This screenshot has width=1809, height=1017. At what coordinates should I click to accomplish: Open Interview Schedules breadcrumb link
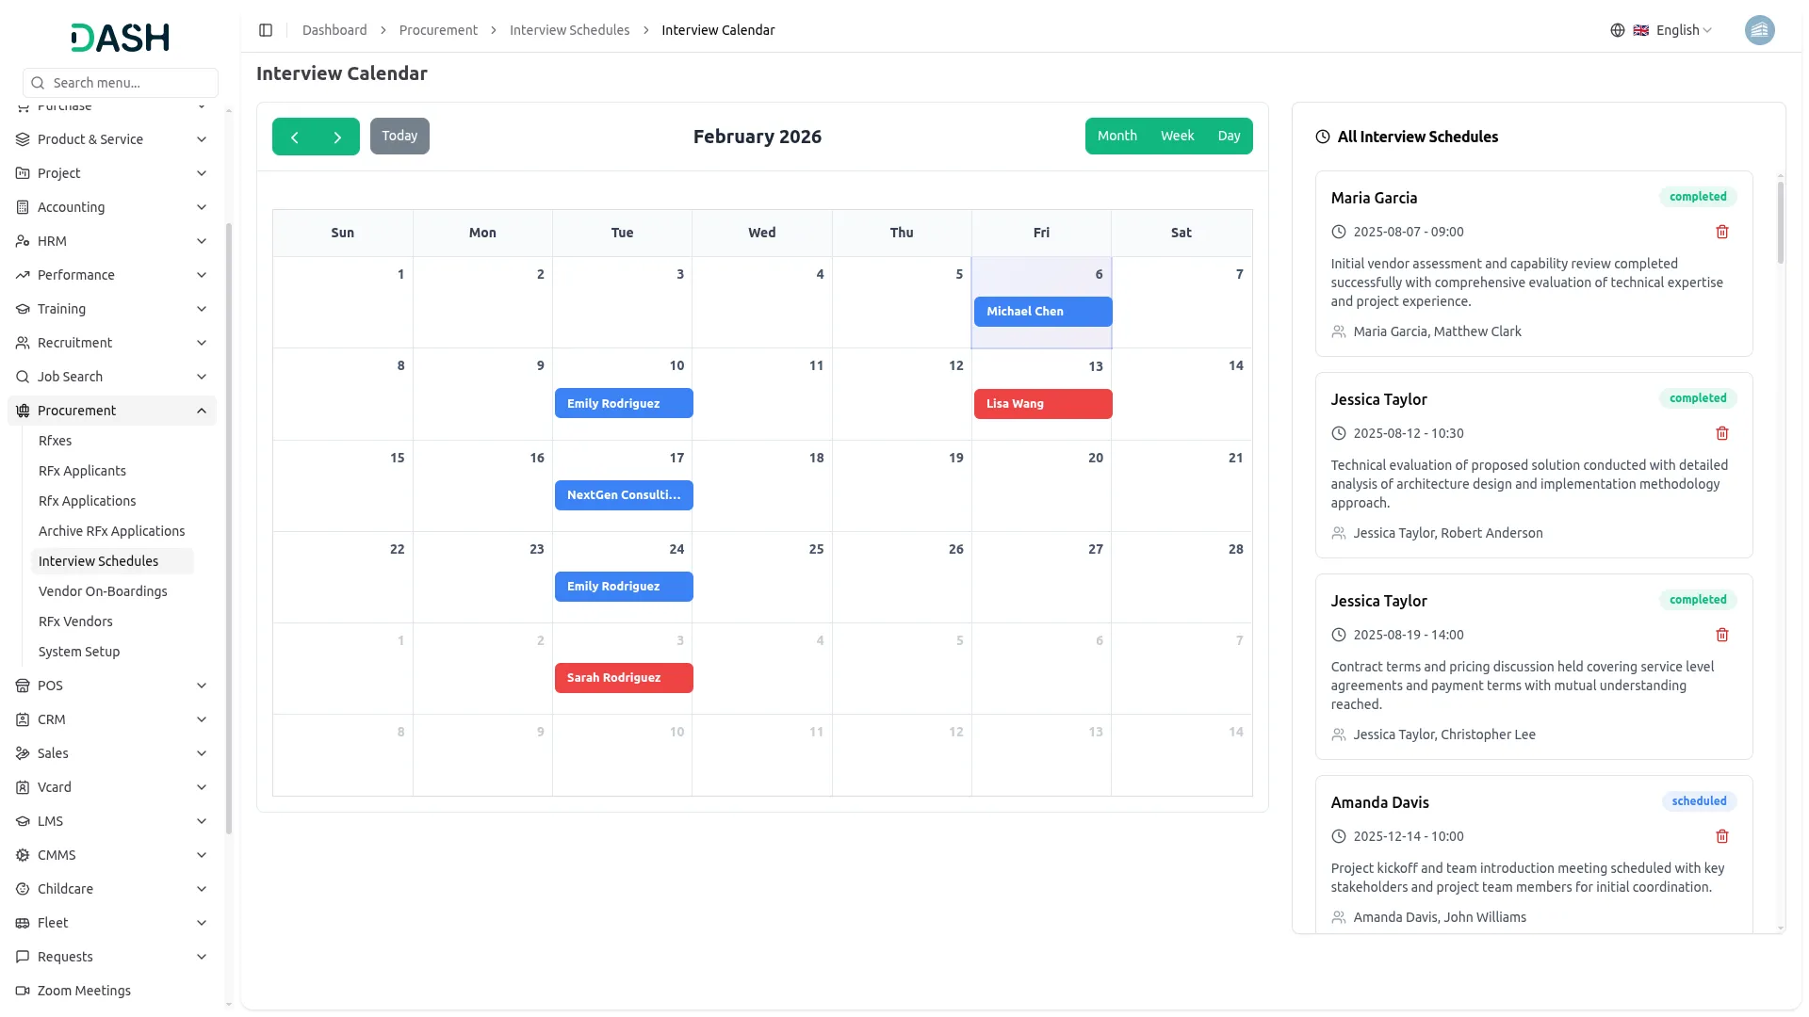(x=569, y=30)
